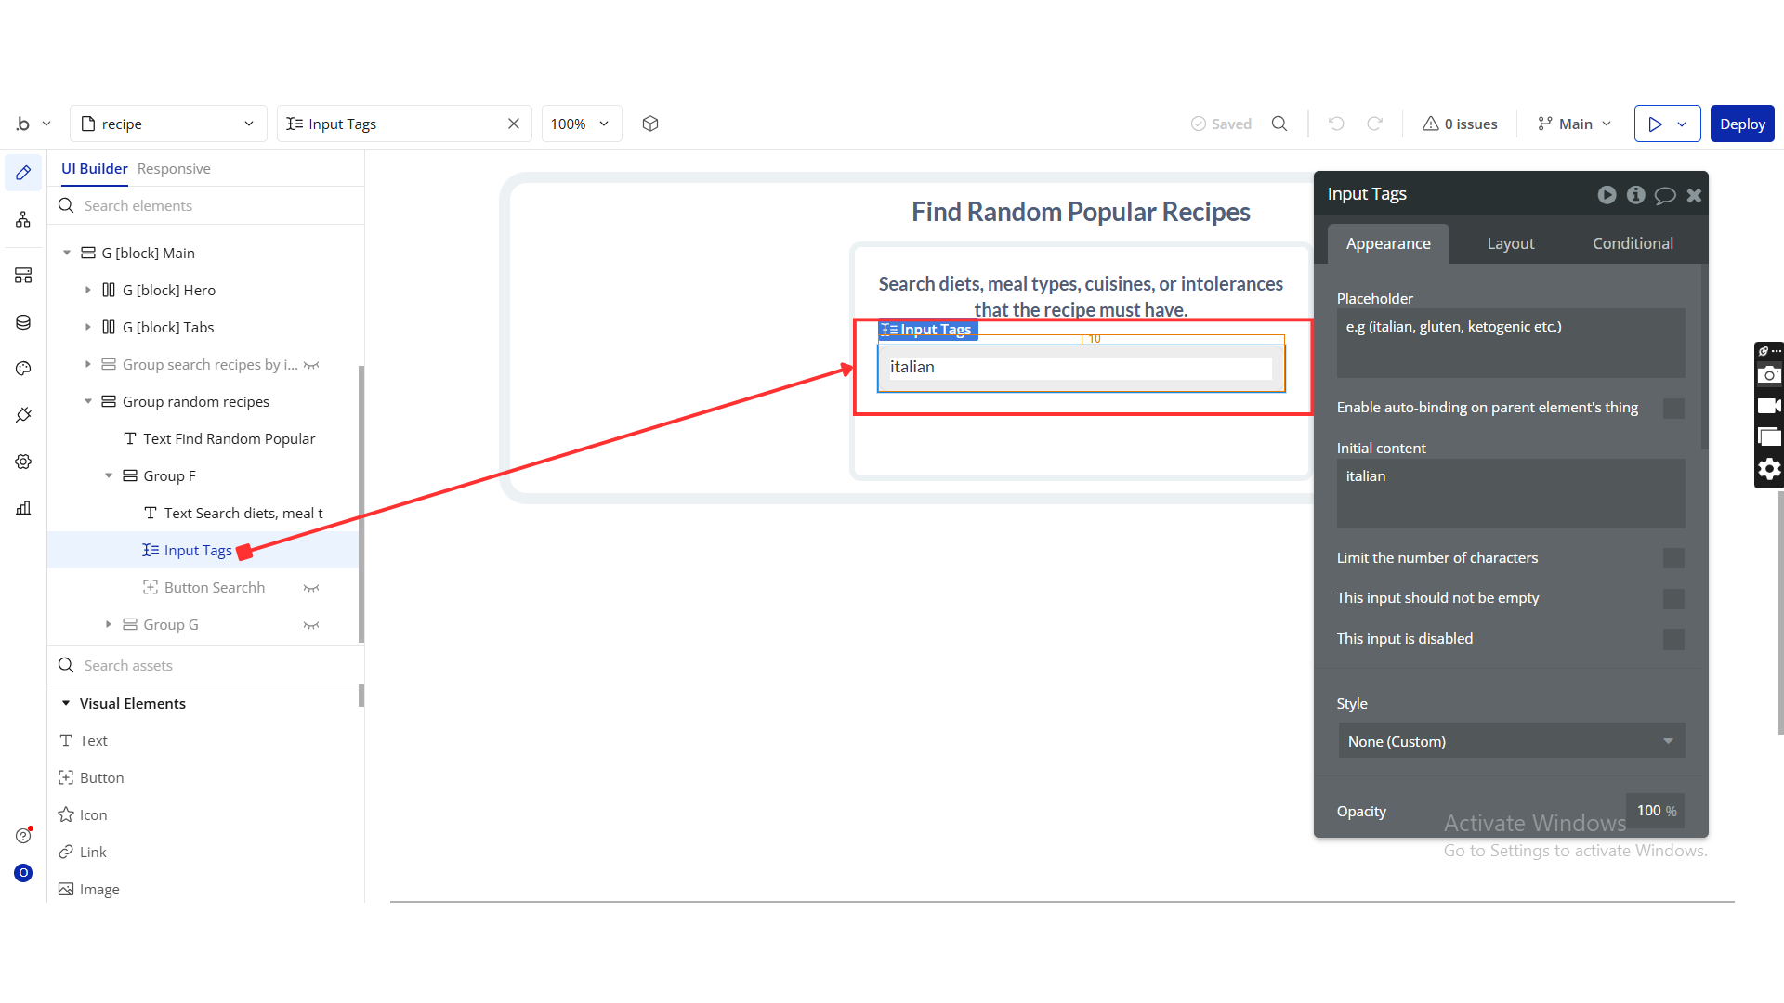Viewport: 1784px width, 1003px height.
Task: Switch to the Layout tab
Action: (x=1510, y=243)
